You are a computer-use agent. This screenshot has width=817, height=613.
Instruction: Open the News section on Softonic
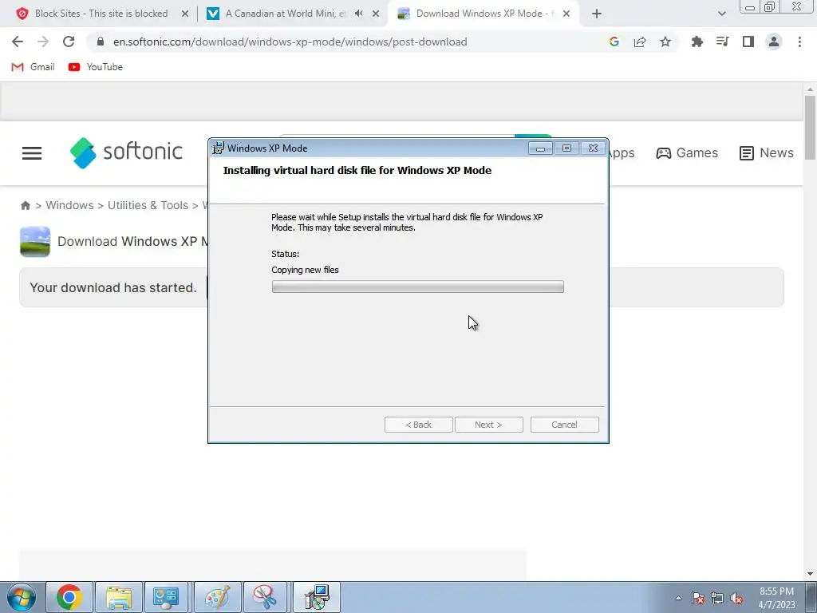[767, 152]
